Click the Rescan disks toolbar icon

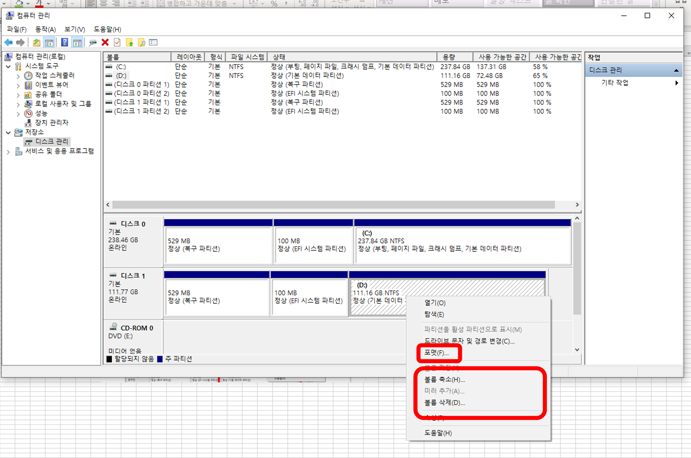click(x=93, y=43)
